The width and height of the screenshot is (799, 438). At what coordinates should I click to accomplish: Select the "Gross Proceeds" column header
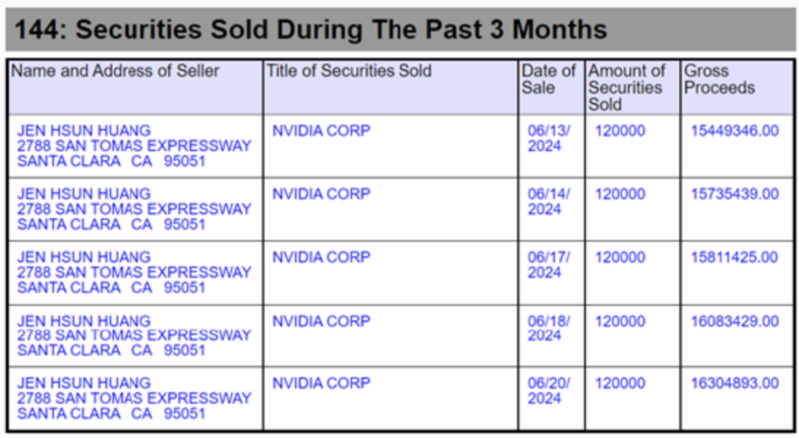[719, 79]
